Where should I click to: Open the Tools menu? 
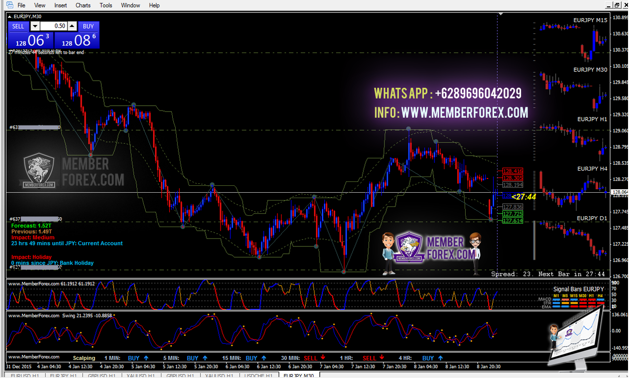coord(106,5)
